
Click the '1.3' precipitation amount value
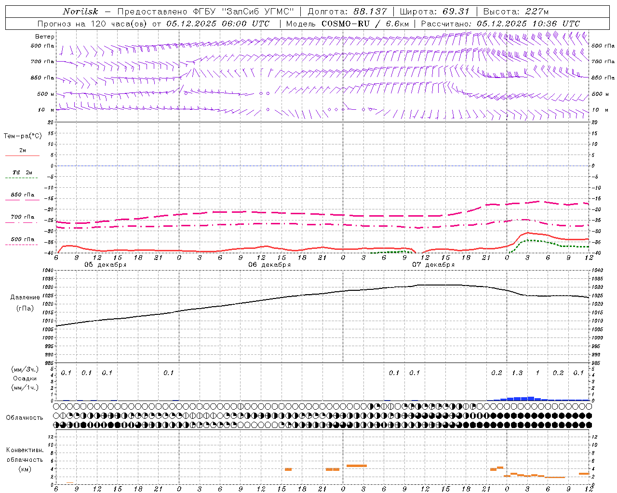pyautogui.click(x=517, y=373)
